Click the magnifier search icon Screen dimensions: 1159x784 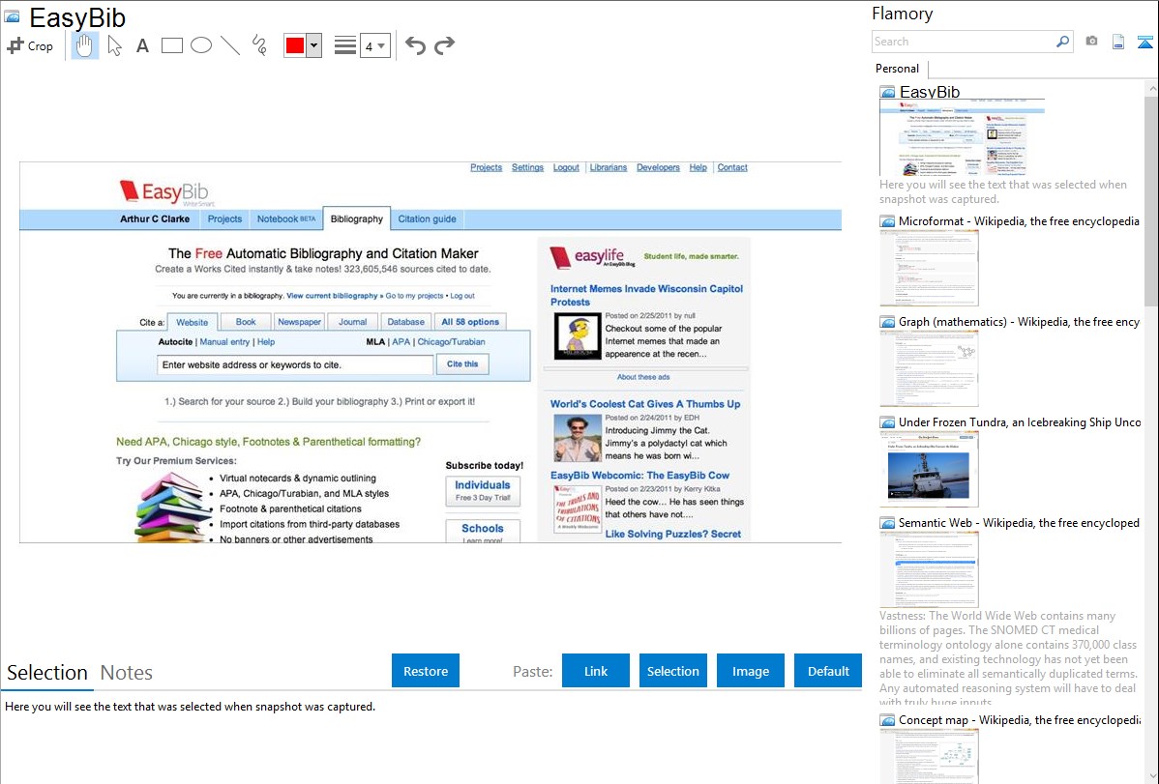coord(1063,42)
